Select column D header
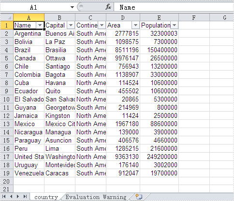Image resolution: width=234 pixels, height=201 pixels. coord(123,17)
